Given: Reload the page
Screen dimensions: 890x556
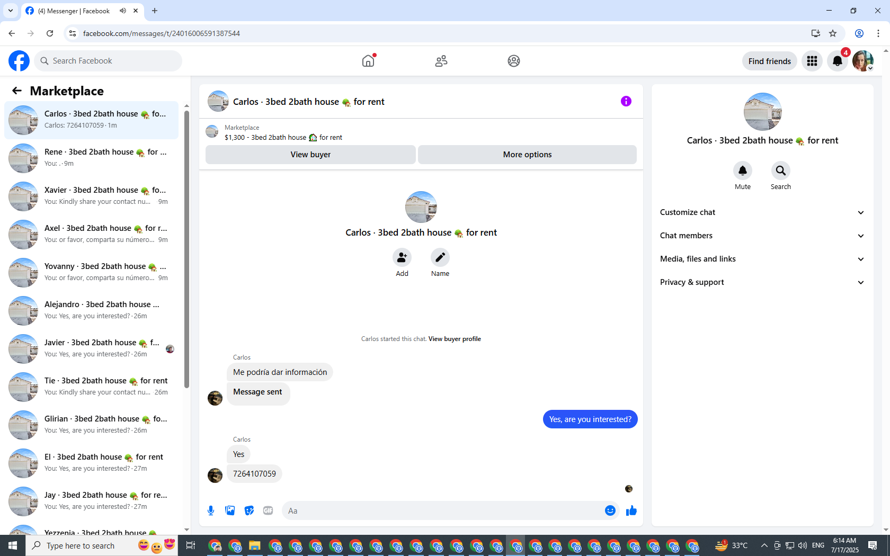Looking at the screenshot, I should [x=50, y=33].
